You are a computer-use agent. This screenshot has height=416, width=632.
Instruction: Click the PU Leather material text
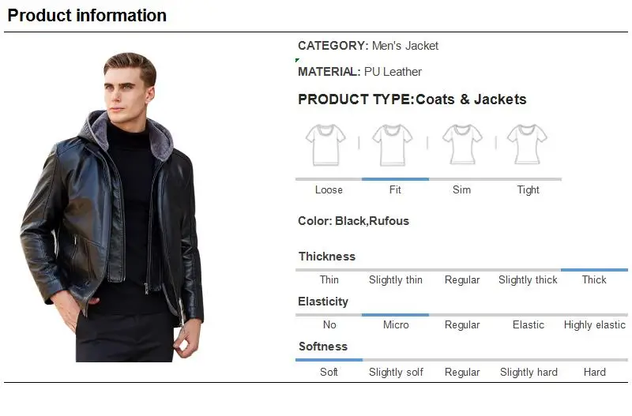393,72
